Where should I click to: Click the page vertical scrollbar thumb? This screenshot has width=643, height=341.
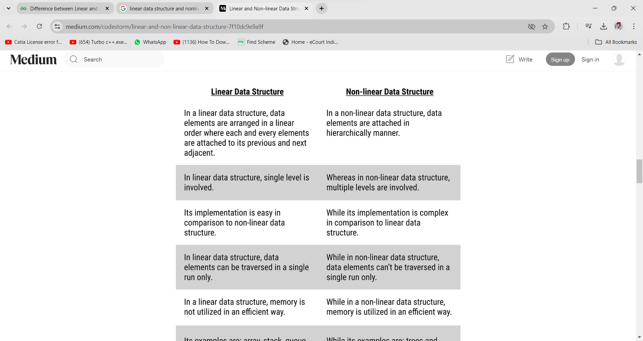[639, 172]
